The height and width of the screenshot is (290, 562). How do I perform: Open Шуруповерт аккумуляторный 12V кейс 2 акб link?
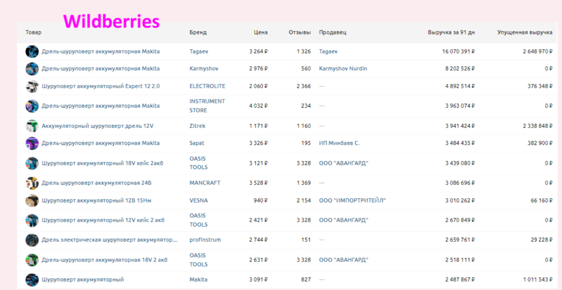[x=103, y=220]
